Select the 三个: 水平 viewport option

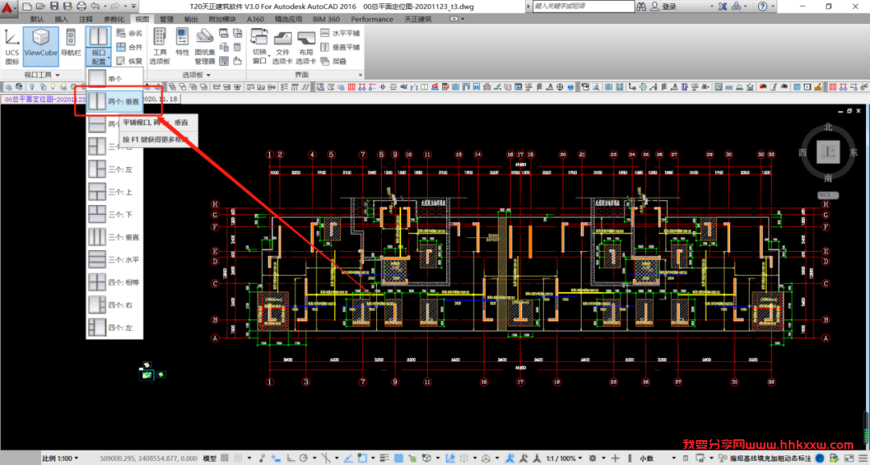coord(114,260)
